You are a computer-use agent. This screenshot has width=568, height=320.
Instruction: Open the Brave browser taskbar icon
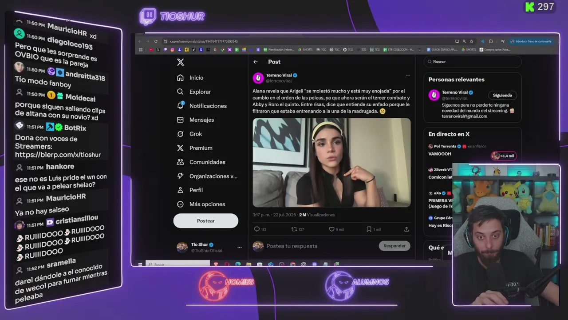(x=216, y=264)
